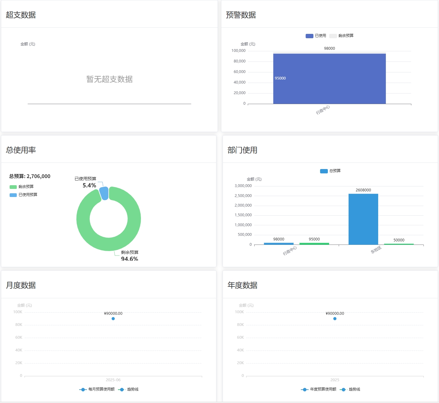Select the ¥90000.00 point in 年度数据

[335, 318]
